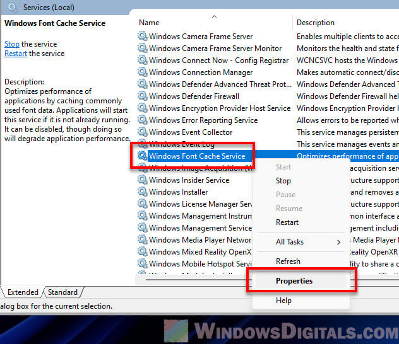
Task: Click gear icon beside Windows Camera Frame Server Monitor
Action: [x=143, y=48]
